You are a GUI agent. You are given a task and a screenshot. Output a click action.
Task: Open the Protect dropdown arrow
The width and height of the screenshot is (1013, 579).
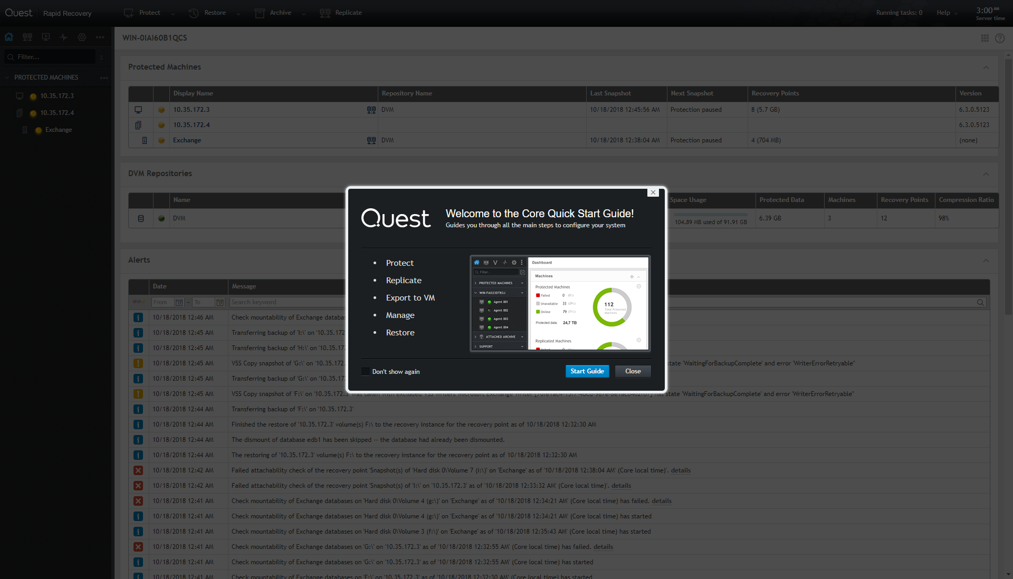click(x=173, y=14)
